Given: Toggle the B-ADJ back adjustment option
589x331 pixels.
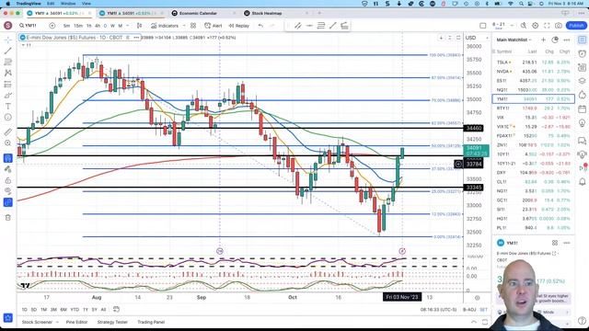Looking at the screenshot, I should point(469,310).
